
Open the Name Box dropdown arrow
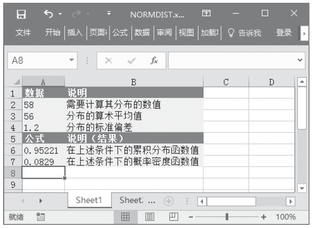pyautogui.click(x=71, y=61)
